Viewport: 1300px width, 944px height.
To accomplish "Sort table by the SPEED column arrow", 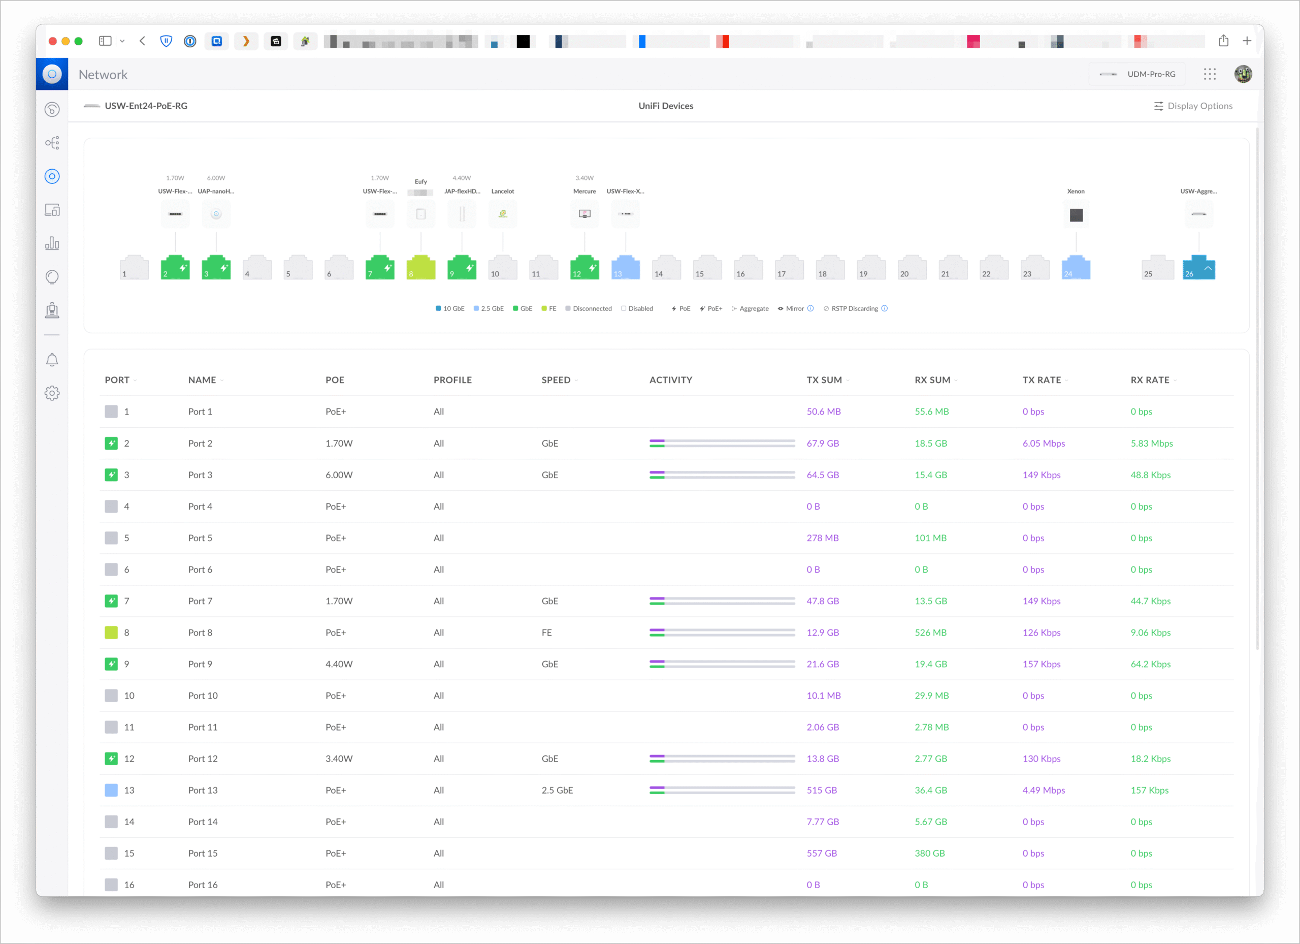I will [576, 380].
